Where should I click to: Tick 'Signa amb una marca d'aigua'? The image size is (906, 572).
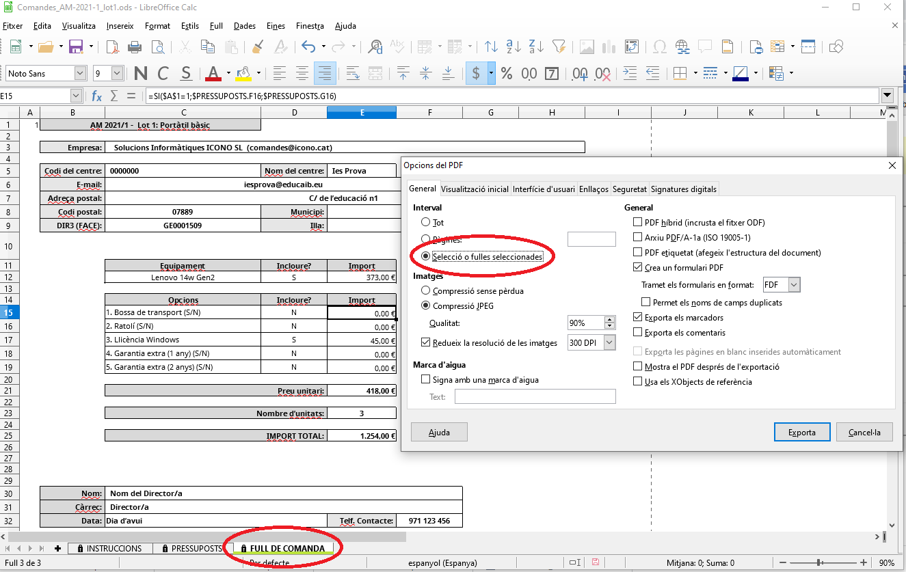point(426,380)
